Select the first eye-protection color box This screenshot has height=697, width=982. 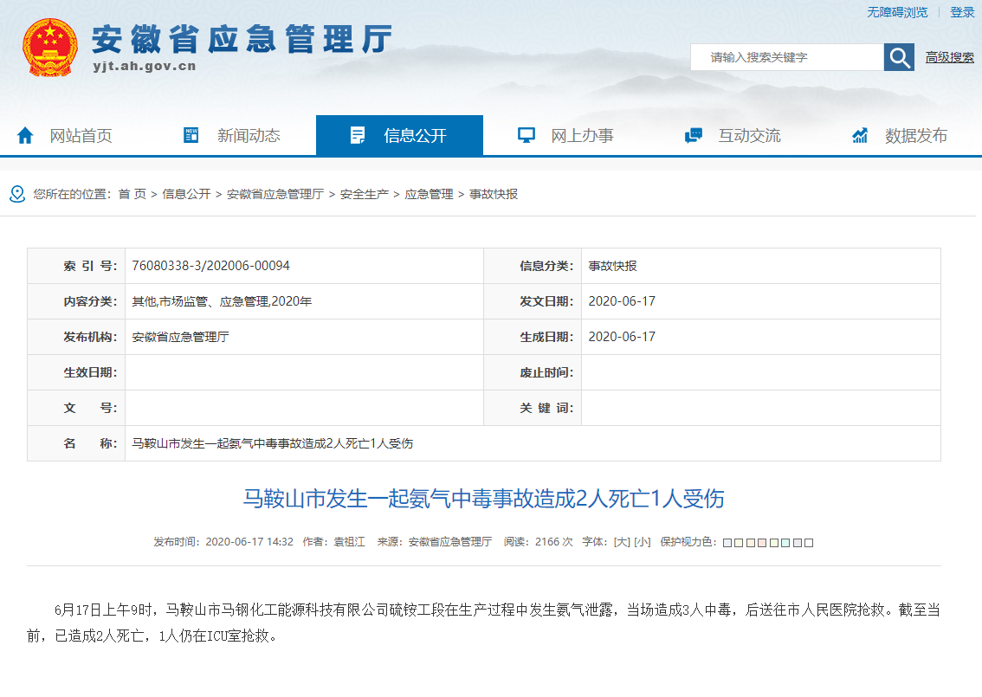[x=727, y=543]
